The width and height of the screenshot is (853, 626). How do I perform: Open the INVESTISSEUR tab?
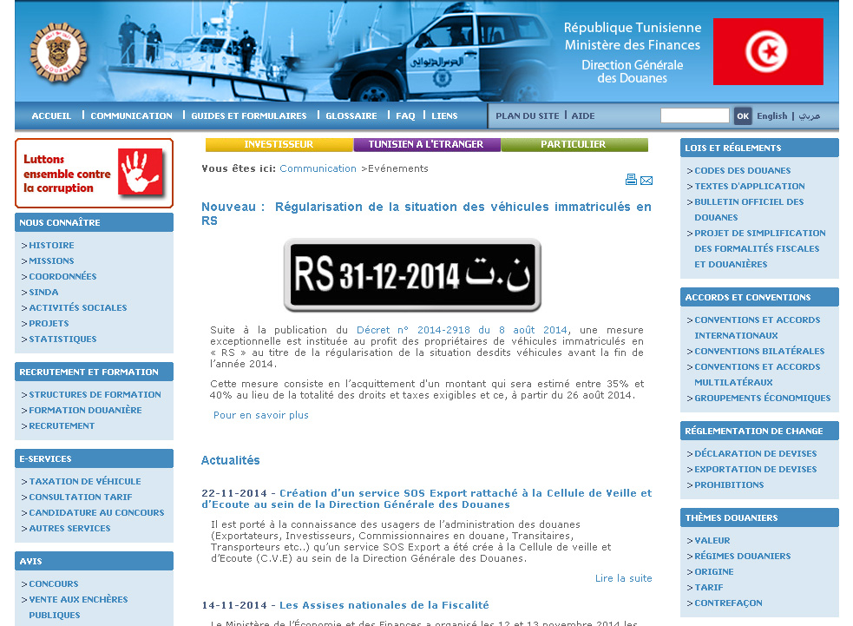[279, 144]
